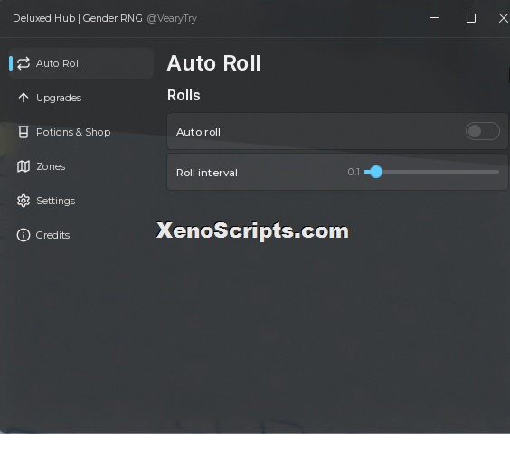Screen dimensions: 510x461
Task: Click the 'Auto roll' option label
Action: point(198,132)
